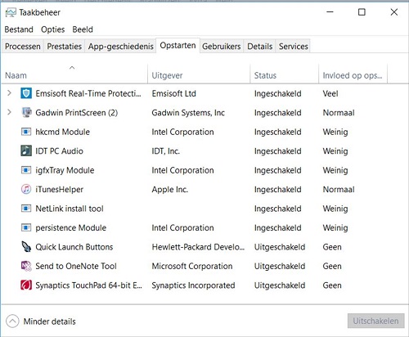Click the Uitschakelen button
This screenshot has height=337, width=409.
pos(375,321)
